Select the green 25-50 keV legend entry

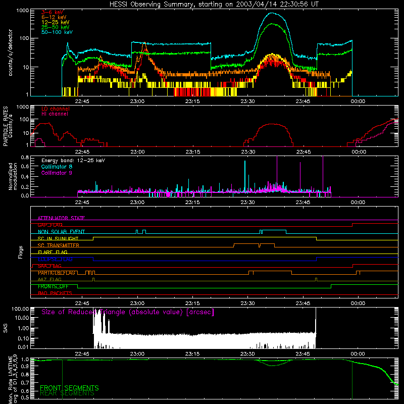(56, 27)
